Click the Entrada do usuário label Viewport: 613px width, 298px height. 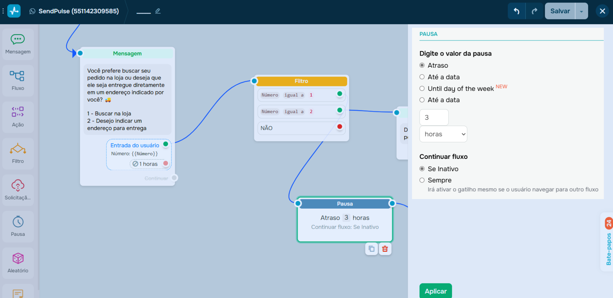point(135,145)
